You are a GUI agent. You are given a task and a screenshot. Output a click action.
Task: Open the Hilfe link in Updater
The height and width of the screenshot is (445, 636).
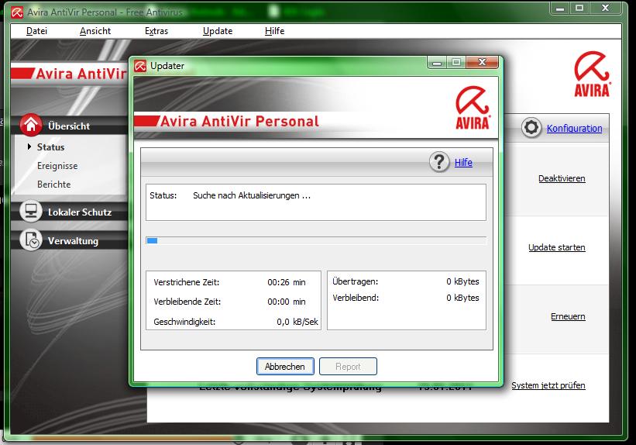point(463,162)
